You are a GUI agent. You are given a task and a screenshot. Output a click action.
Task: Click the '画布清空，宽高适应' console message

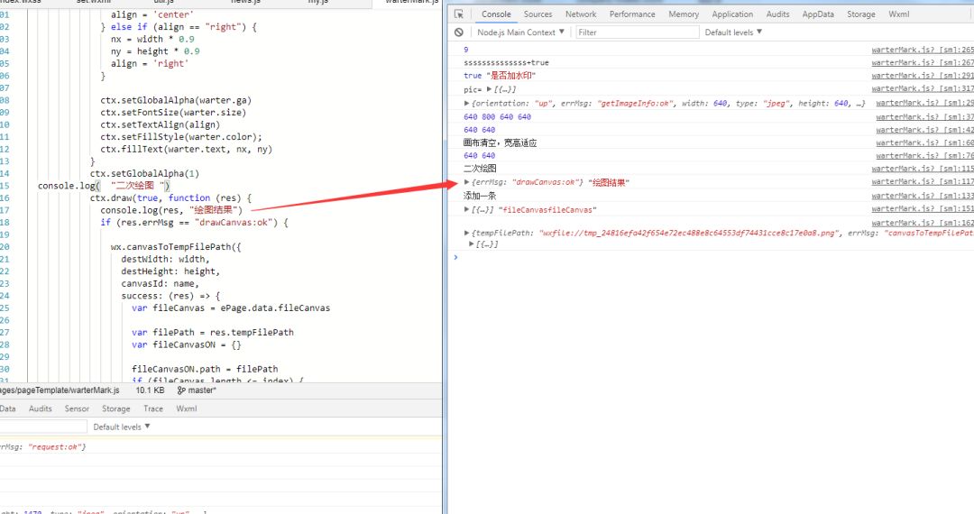pos(500,142)
